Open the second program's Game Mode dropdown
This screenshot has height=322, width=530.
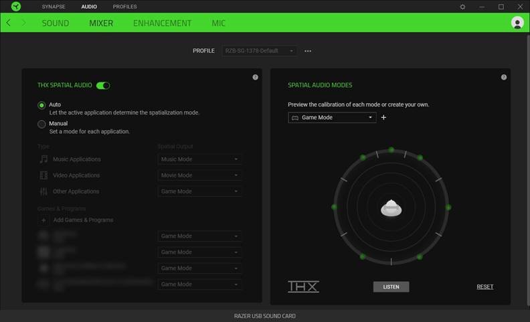200,252
